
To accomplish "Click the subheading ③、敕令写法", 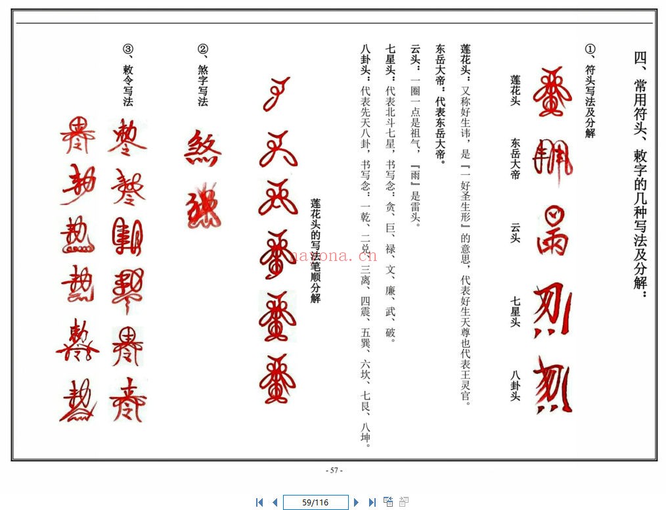I will tap(128, 75).
